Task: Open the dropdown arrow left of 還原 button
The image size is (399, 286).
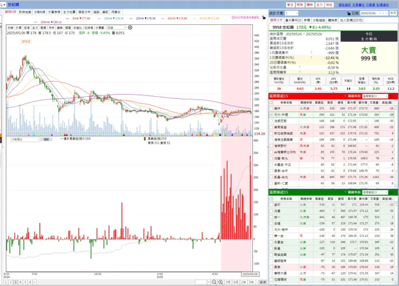Action: [257, 282]
